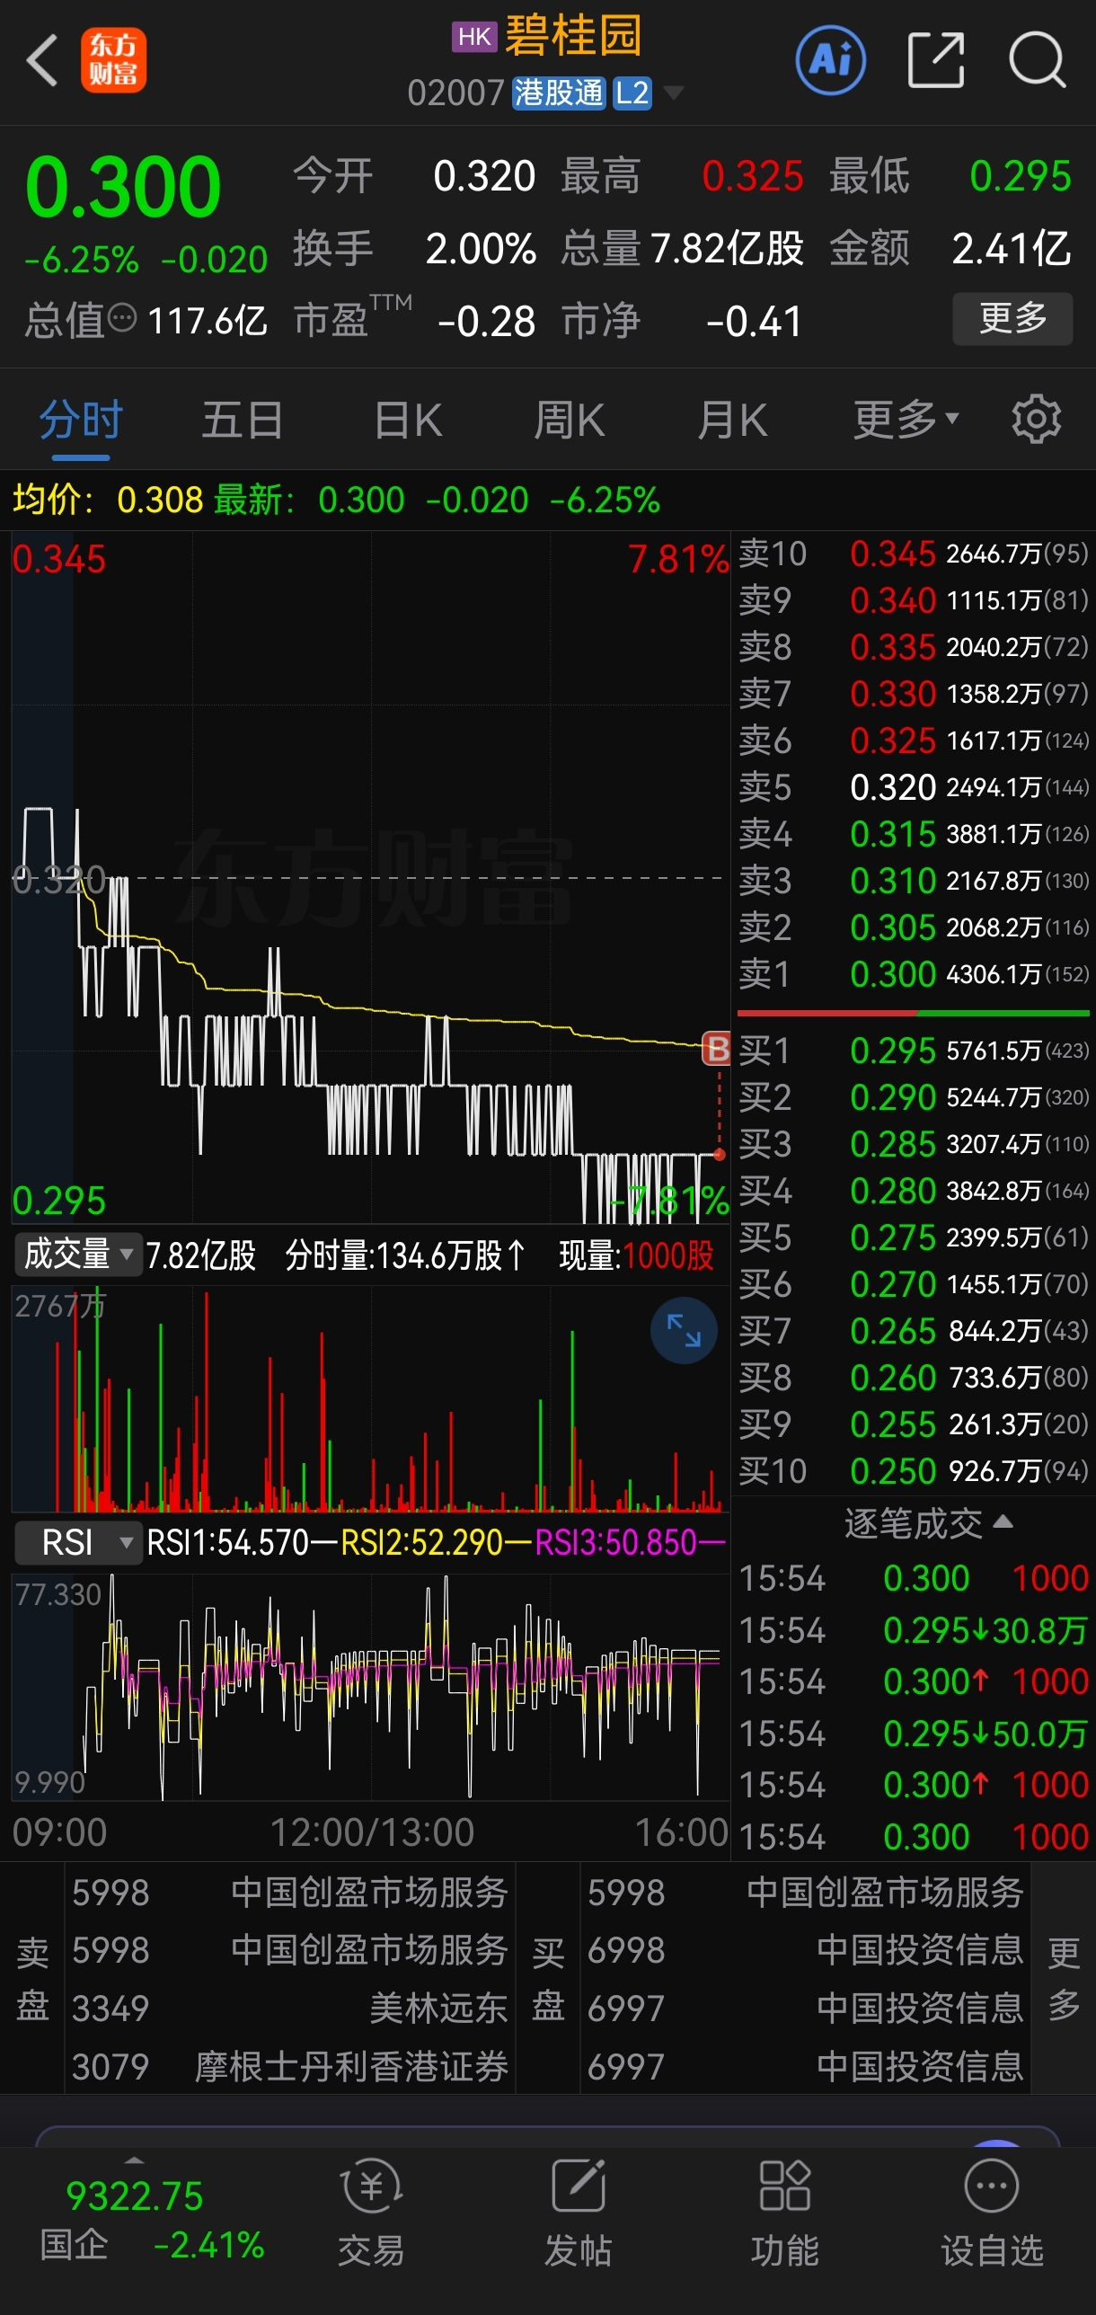Viewport: 1096px width, 2315px height.
Task: Select 卖5 row at 0.320
Action: pyautogui.click(x=914, y=787)
